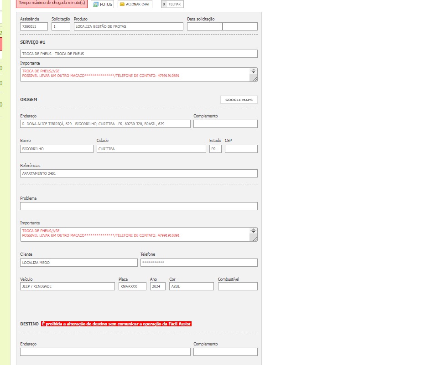Viewport: 447px width, 365px height.
Task: Click the Placa field RNK-XXXX
Action: point(133,286)
